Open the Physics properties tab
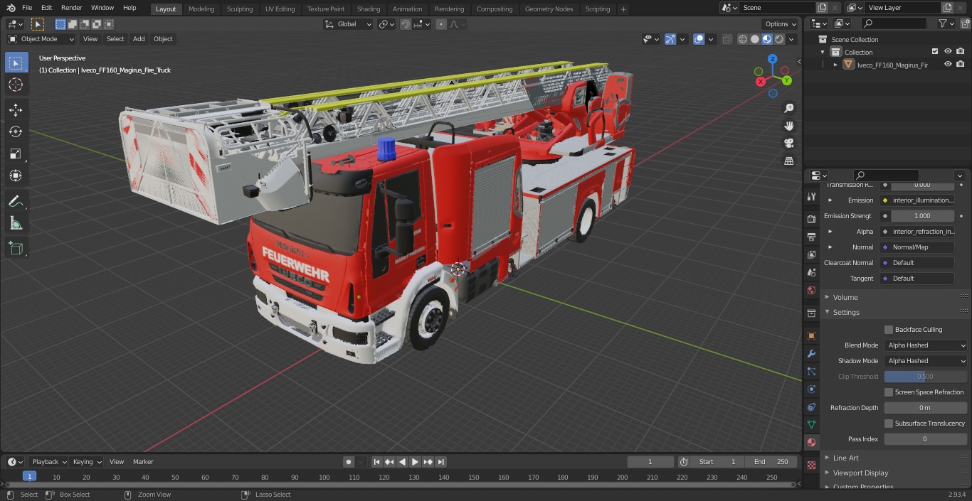The height and width of the screenshot is (501, 972). coord(811,389)
